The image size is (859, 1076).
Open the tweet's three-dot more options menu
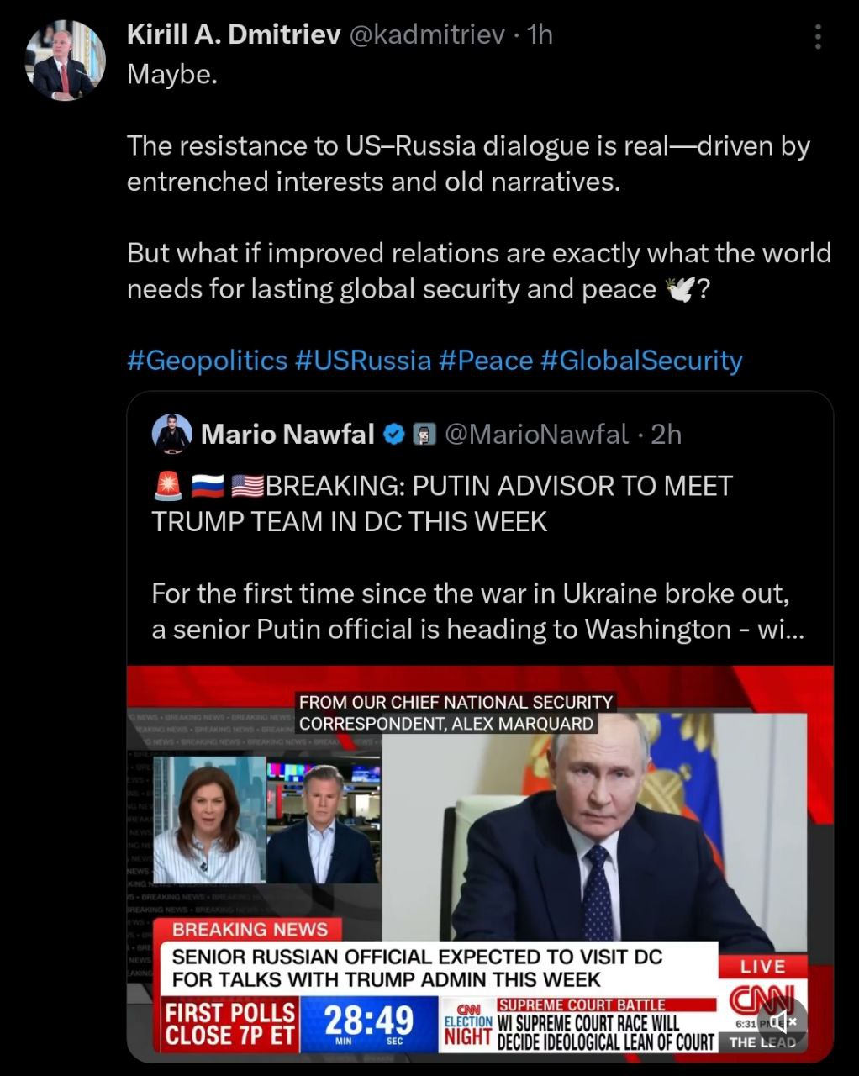(x=818, y=36)
